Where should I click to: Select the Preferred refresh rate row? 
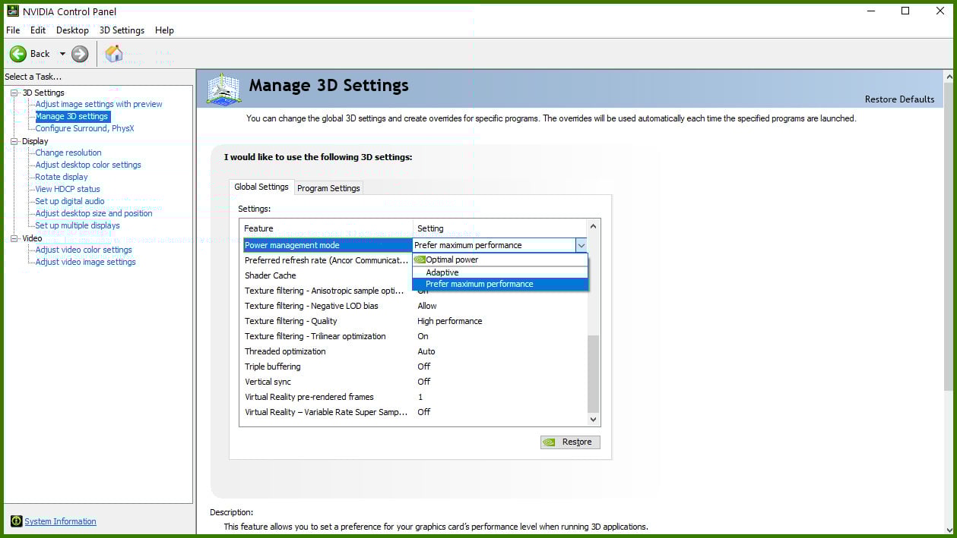pos(327,260)
